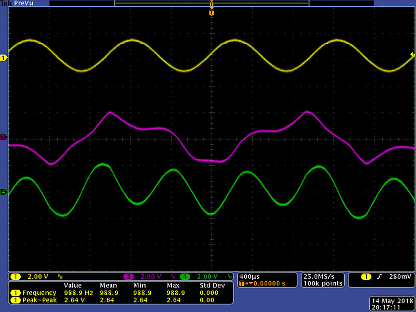Click the yellow trigger level arrow
The width and height of the screenshot is (416, 312).
coord(412,55)
